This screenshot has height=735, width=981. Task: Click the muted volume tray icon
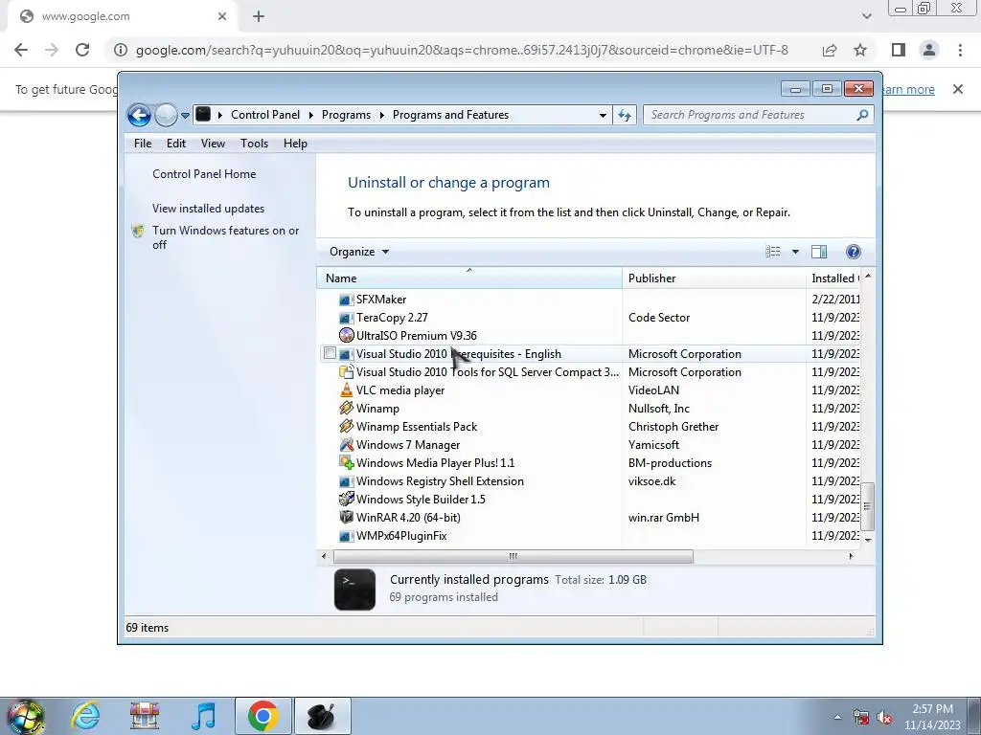884,718
